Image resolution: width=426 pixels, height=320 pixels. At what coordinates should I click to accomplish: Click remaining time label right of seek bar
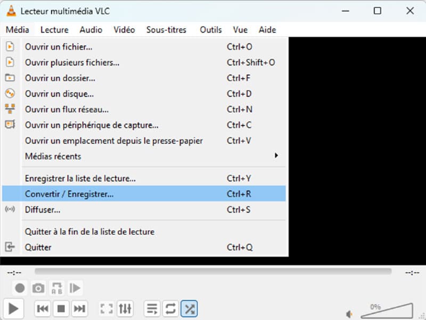coord(412,273)
